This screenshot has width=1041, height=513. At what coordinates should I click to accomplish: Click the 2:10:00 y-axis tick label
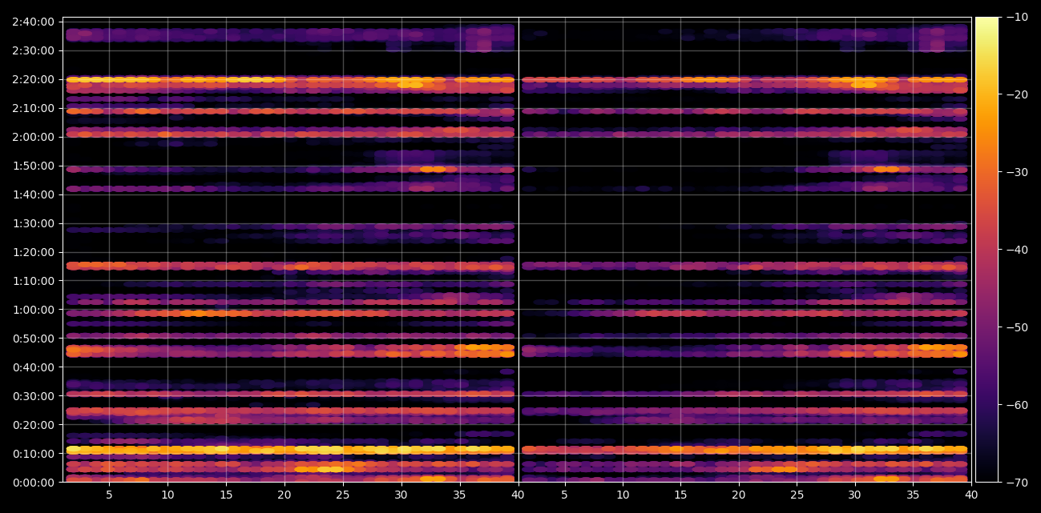34,107
